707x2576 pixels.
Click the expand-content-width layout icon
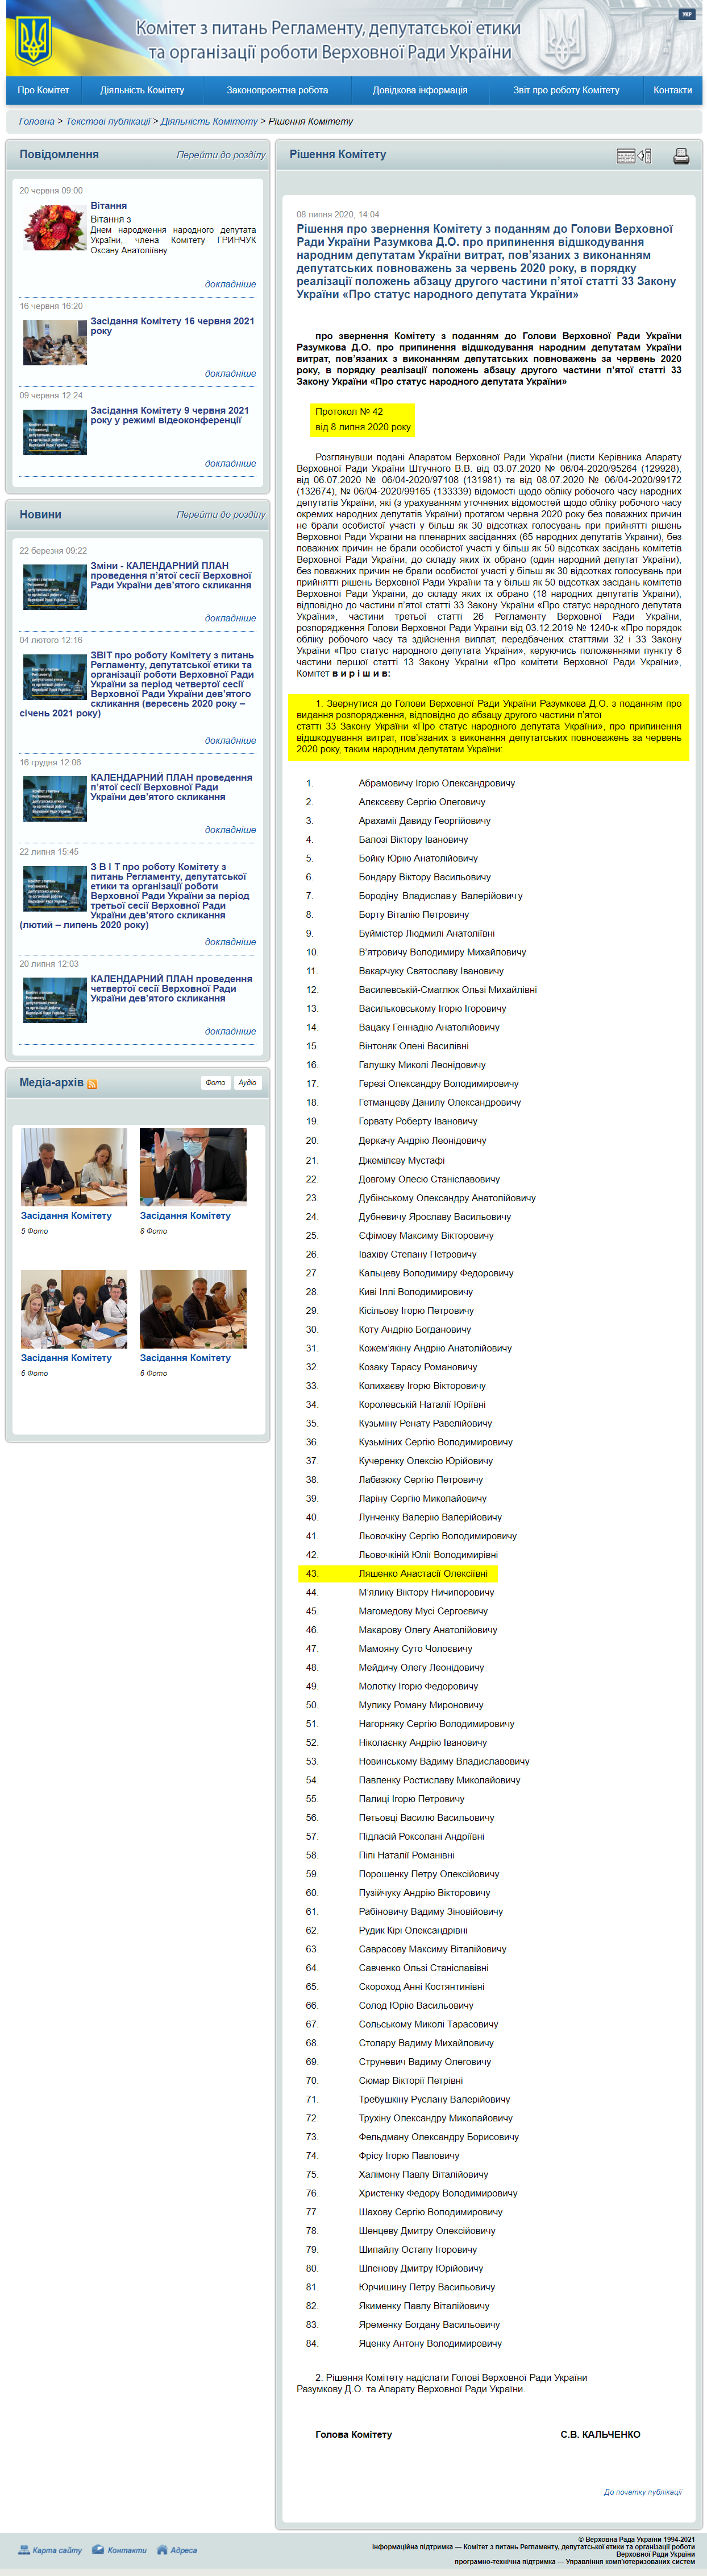pos(634,156)
